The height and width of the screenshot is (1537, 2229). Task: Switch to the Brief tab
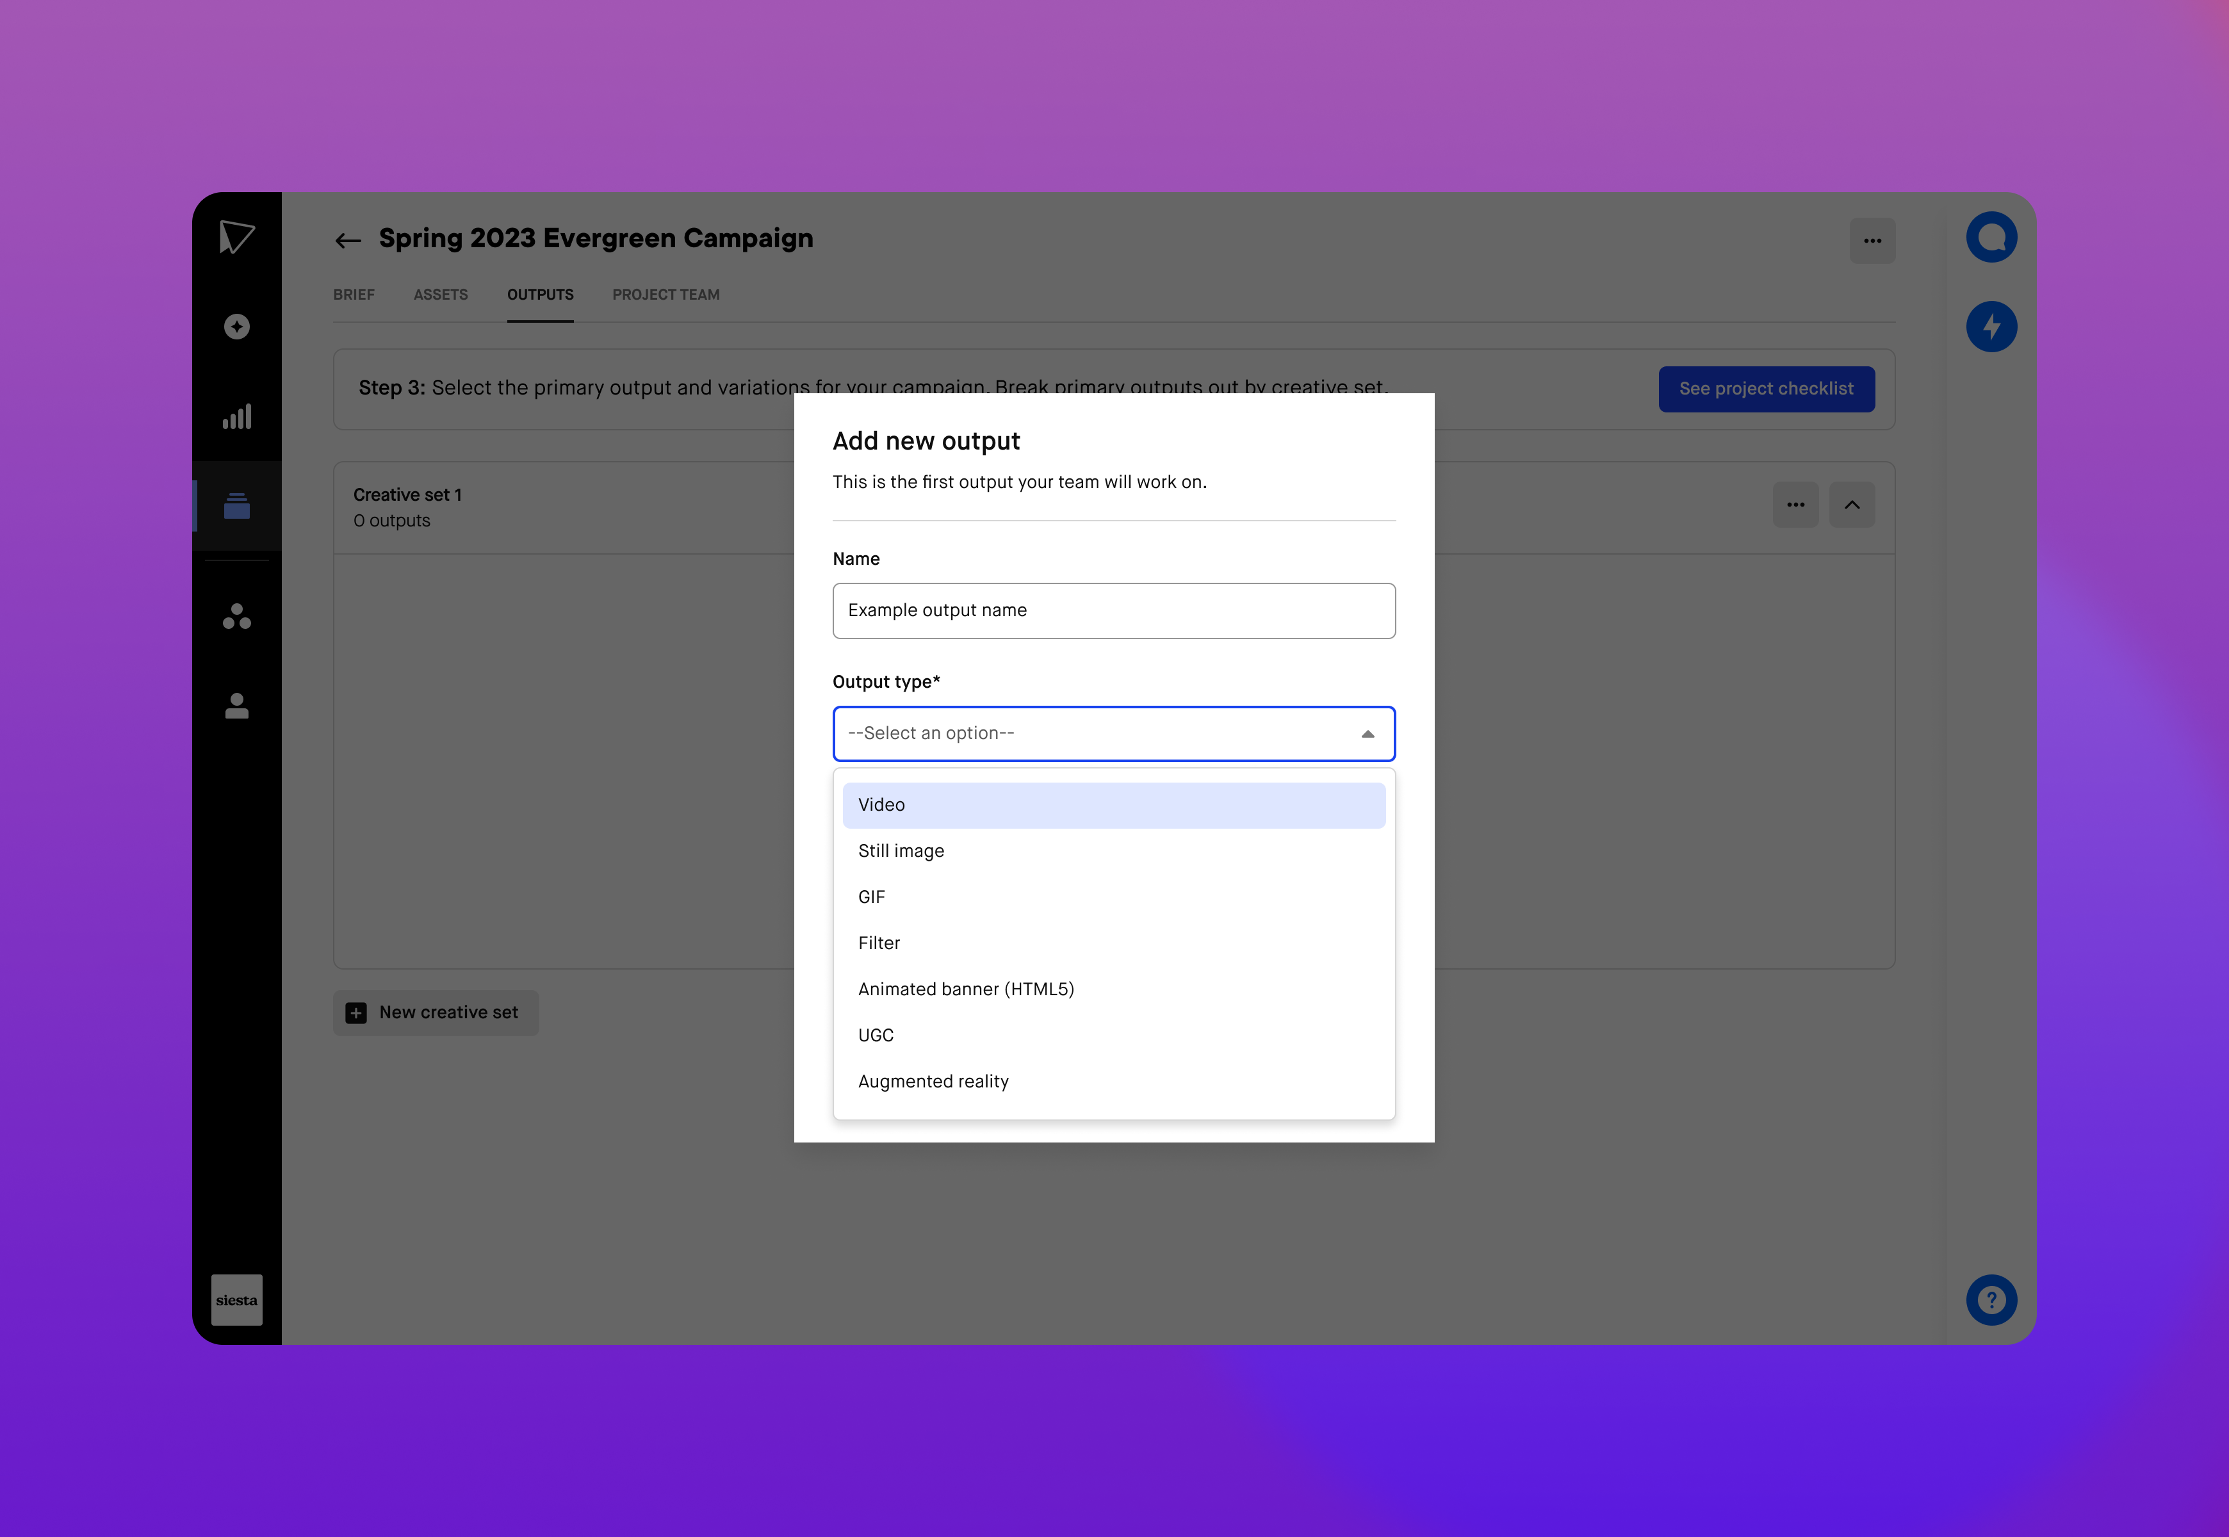354,295
